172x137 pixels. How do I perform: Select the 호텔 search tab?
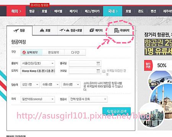click(x=45, y=30)
